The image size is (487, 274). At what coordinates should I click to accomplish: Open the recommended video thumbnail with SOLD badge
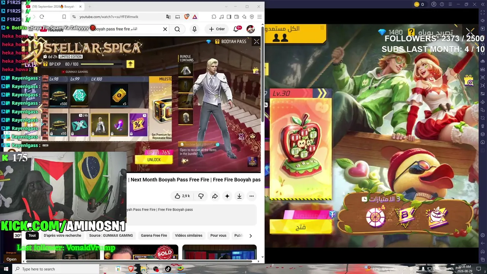(141, 252)
